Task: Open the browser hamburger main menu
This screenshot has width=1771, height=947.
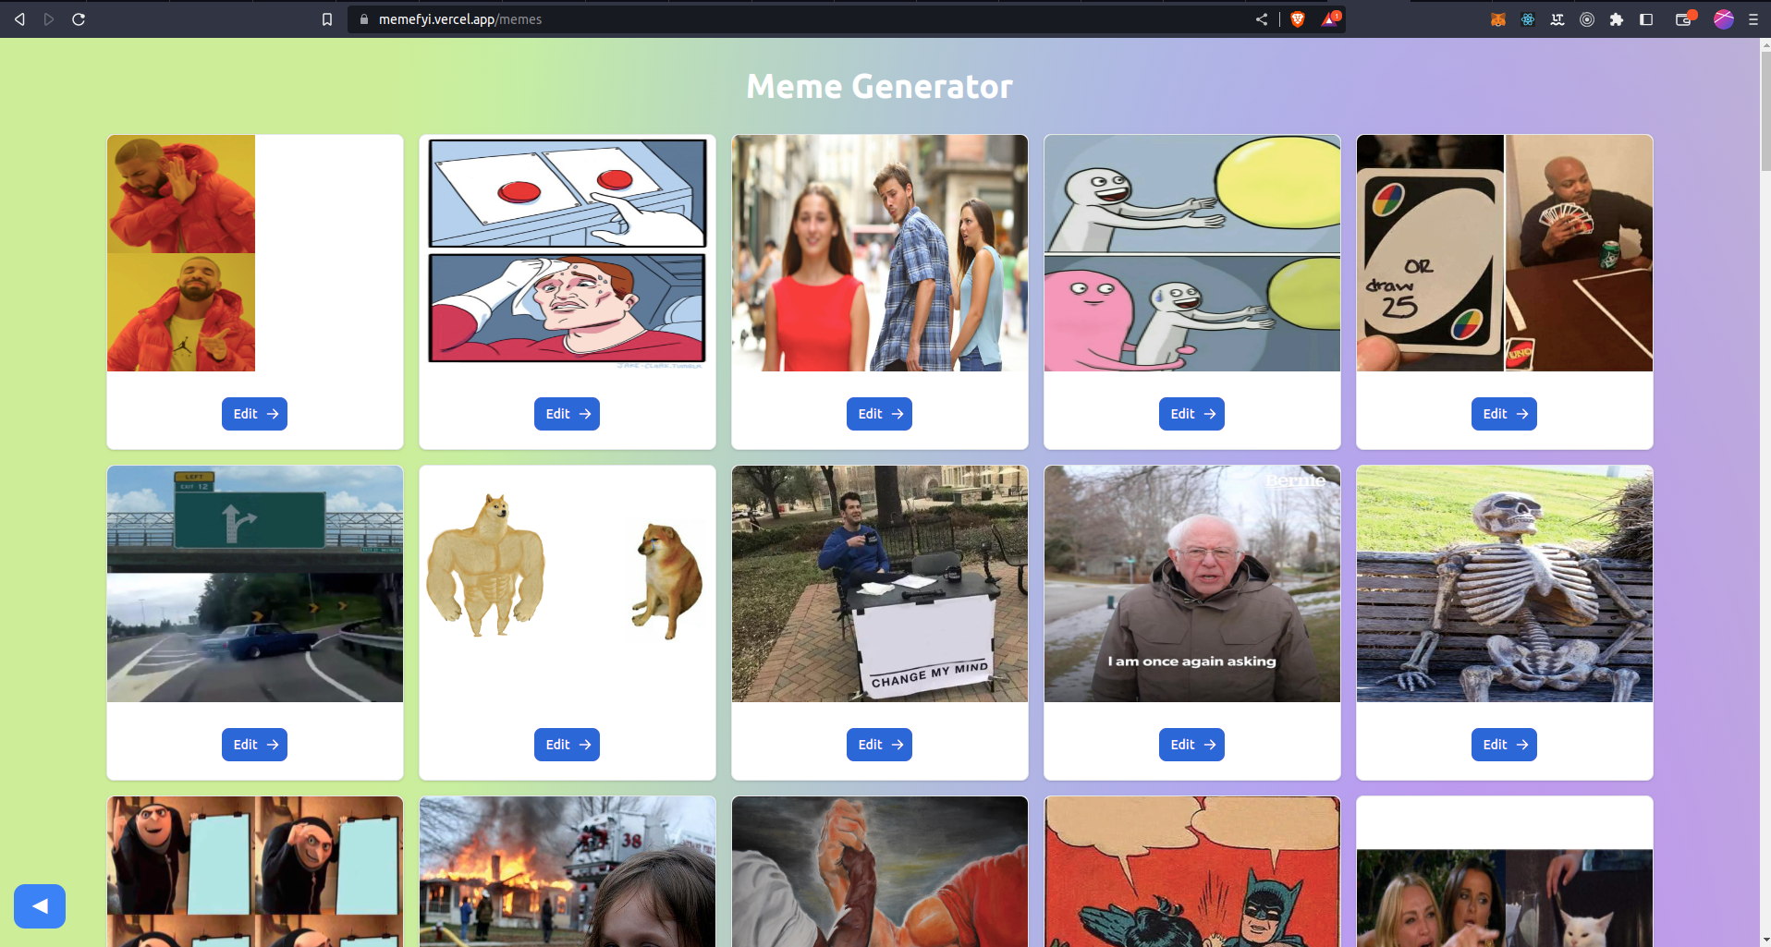Action: pos(1753,19)
